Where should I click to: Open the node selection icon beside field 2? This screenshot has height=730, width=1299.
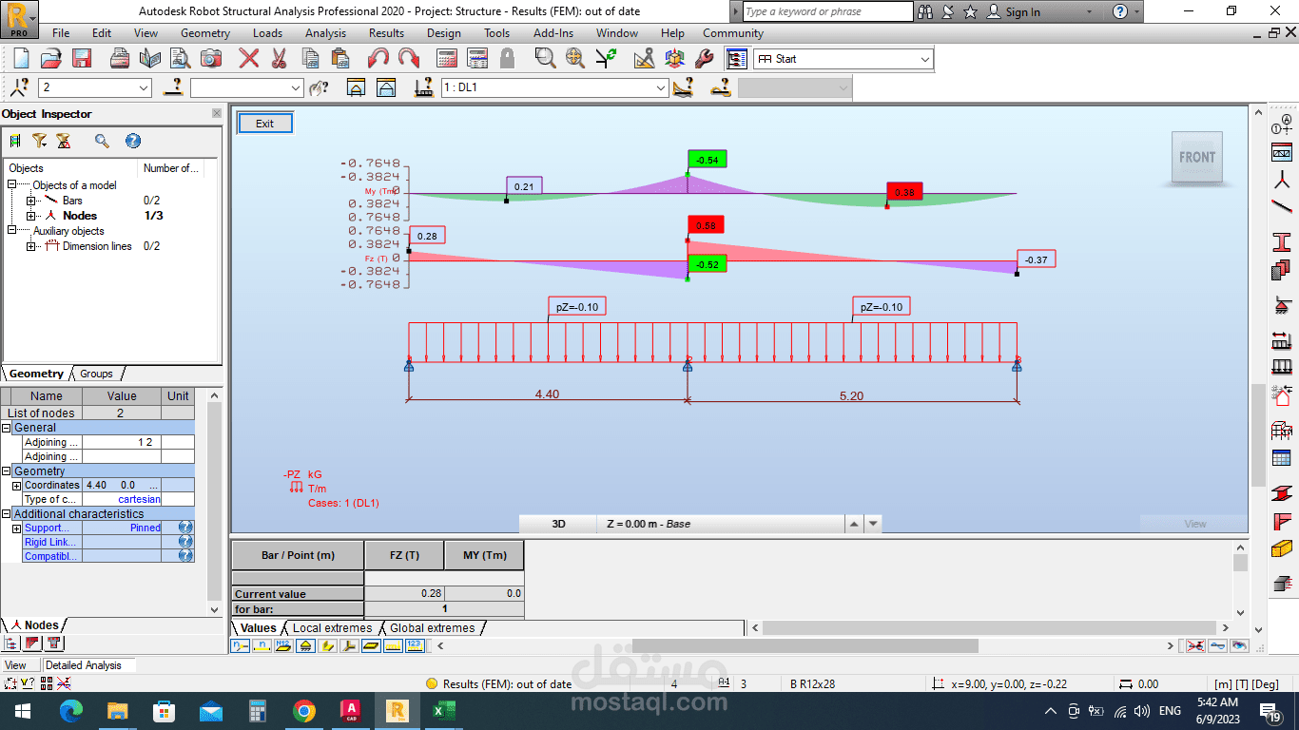tap(20, 87)
